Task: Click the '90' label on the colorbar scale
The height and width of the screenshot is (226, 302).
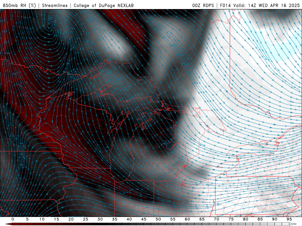Action: coord(275,219)
